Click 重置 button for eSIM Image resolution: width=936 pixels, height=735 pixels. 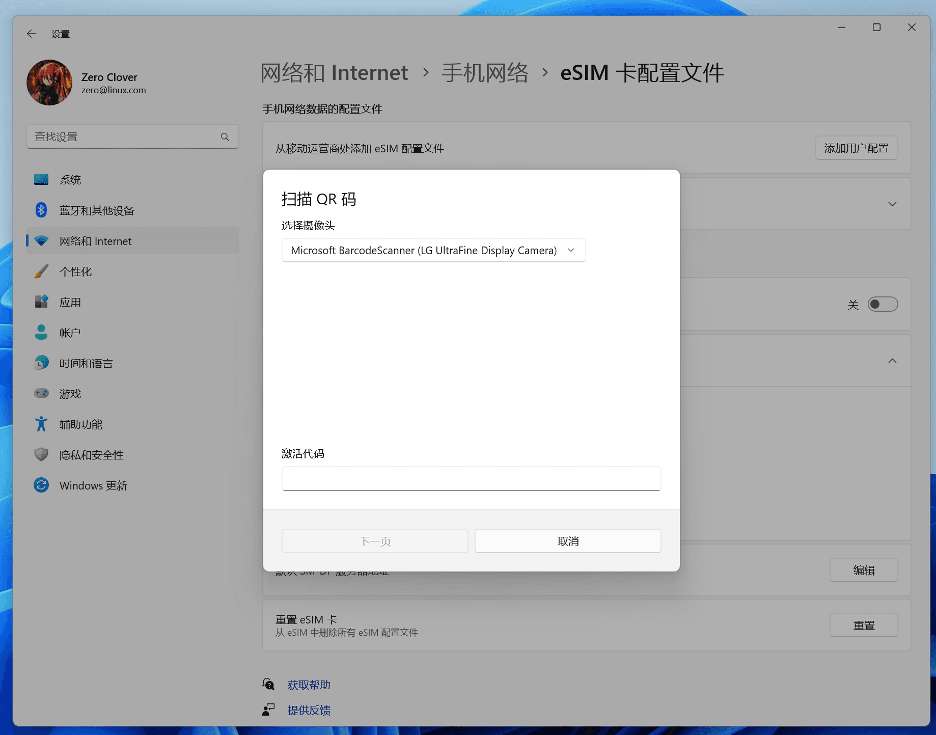click(x=864, y=625)
